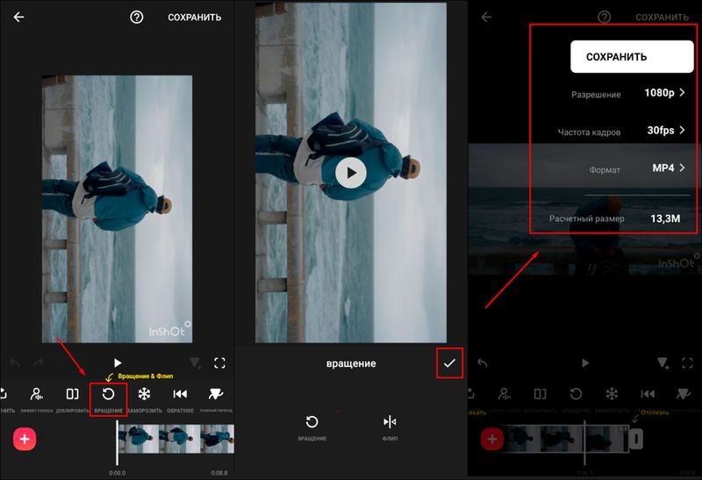702x480 pixels.
Task: Confirm rotation with the checkmark
Action: 449,363
